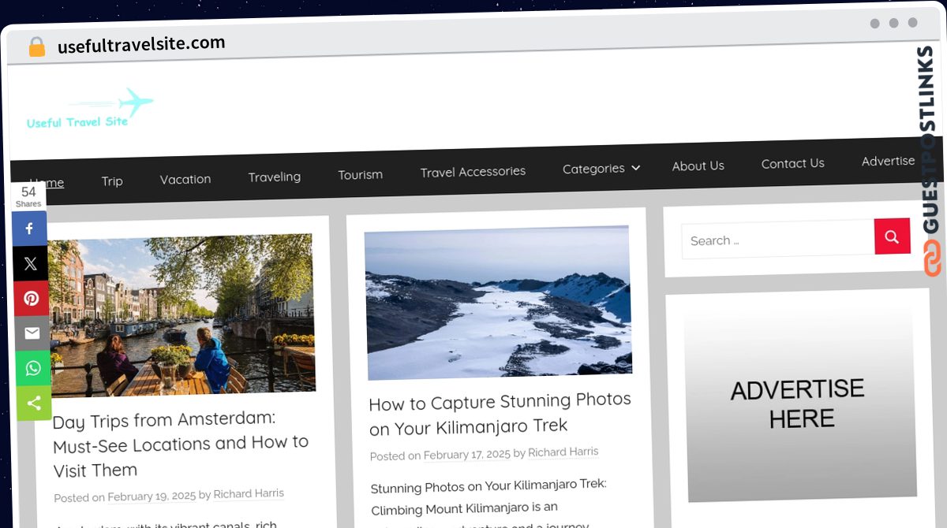The image size is (947, 528).
Task: Click the red search magnifier button
Action: (x=892, y=236)
